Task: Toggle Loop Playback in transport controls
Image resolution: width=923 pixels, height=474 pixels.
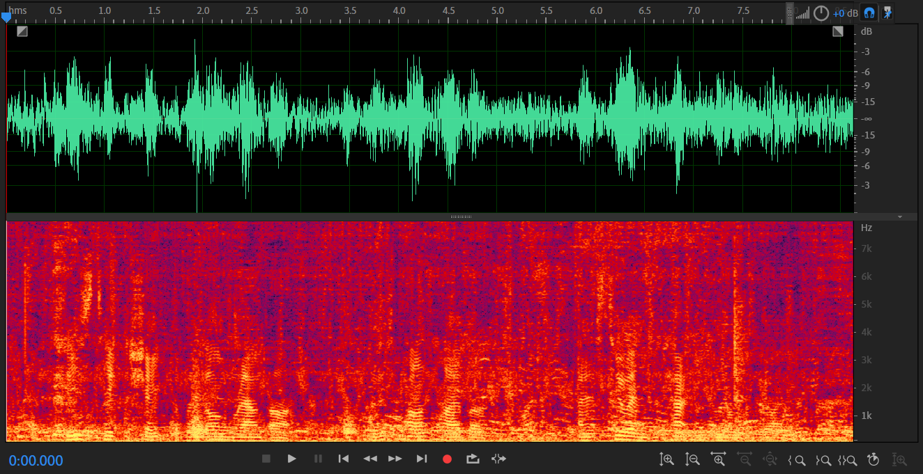Action: 473,459
